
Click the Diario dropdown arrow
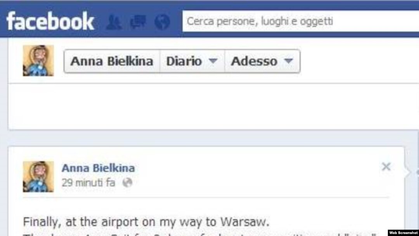[213, 61]
